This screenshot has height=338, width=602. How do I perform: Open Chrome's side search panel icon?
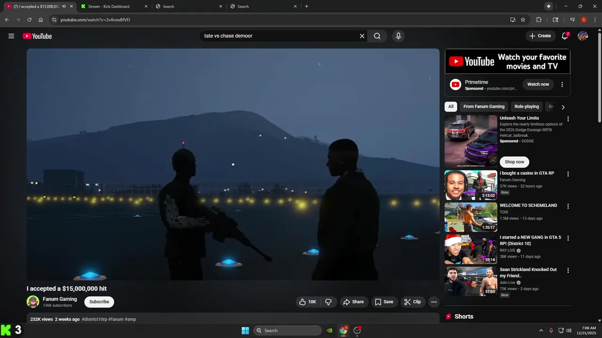pos(555,20)
